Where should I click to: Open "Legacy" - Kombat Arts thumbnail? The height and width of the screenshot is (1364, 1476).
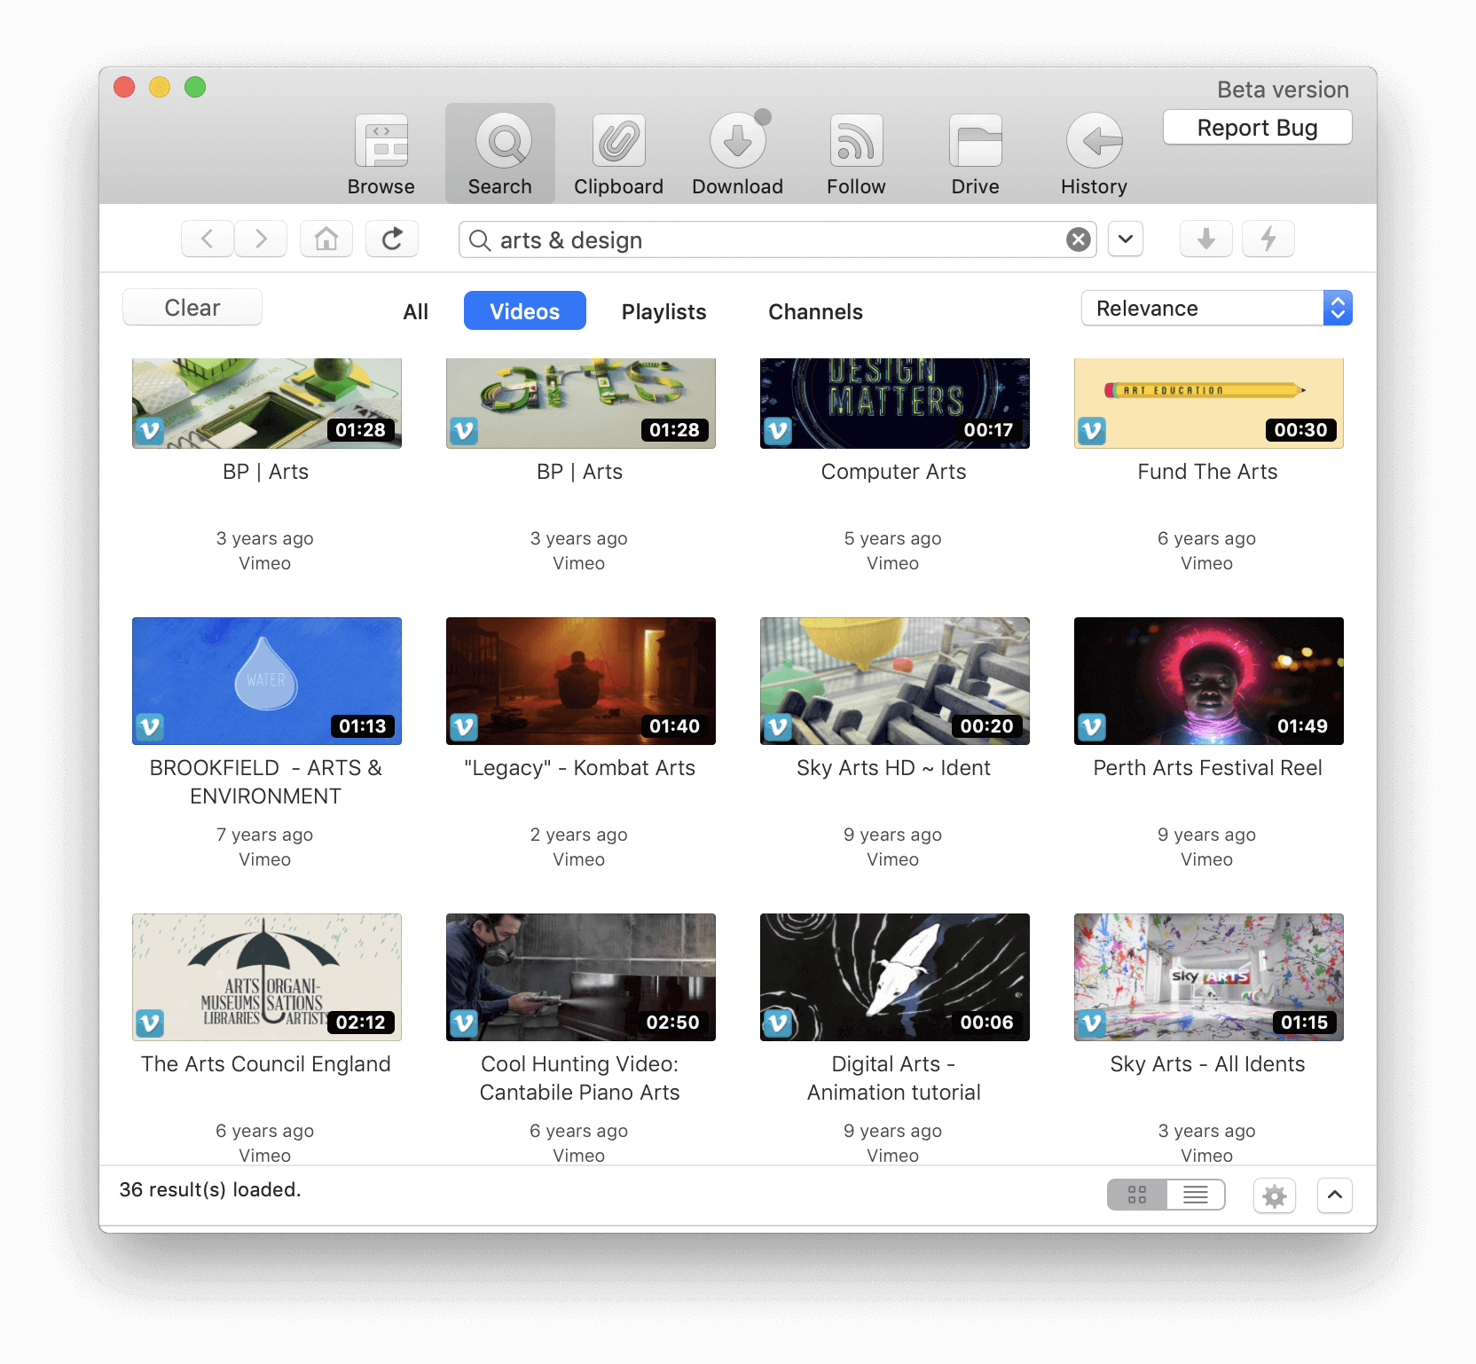581,681
